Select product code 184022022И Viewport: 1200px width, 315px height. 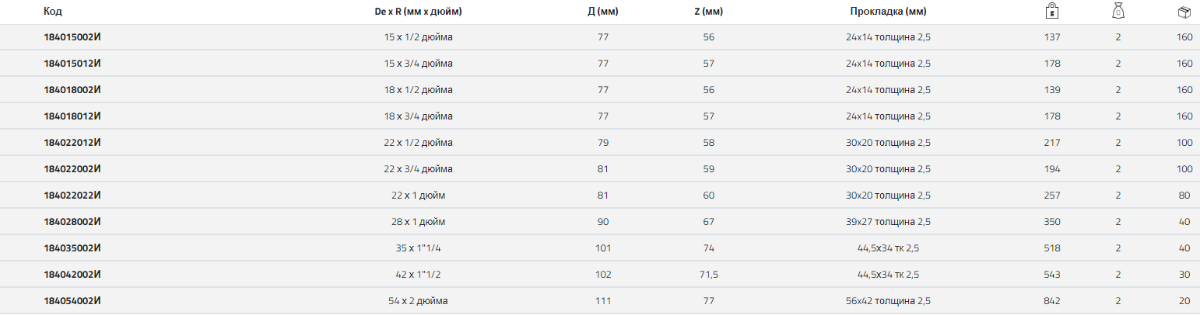pos(72,195)
